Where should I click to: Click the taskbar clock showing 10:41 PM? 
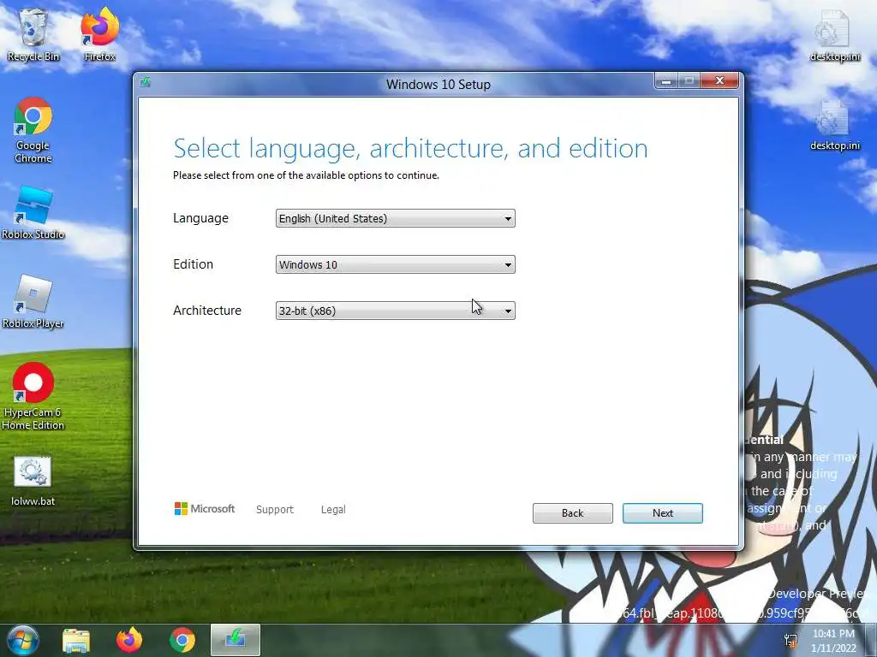click(x=833, y=640)
